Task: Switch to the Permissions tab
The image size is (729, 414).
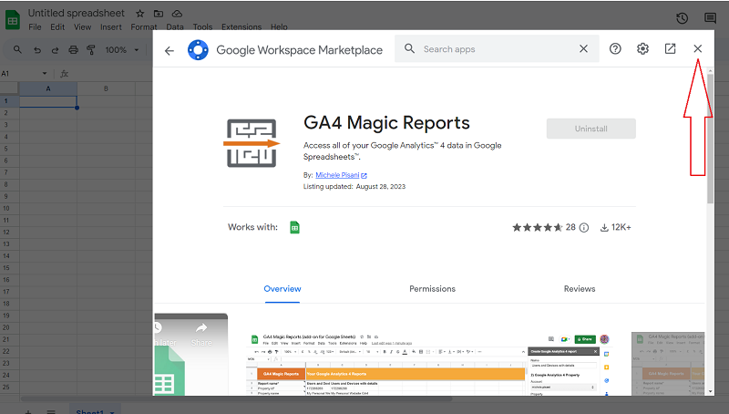Action: point(432,289)
